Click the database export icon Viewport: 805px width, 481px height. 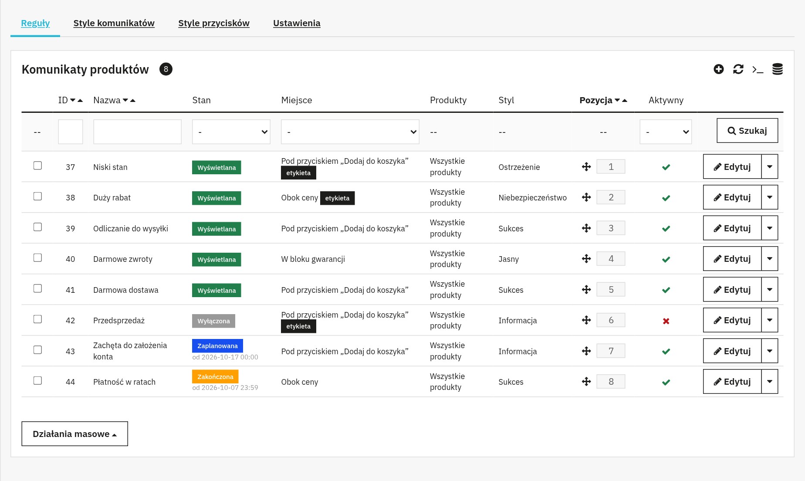[778, 69]
